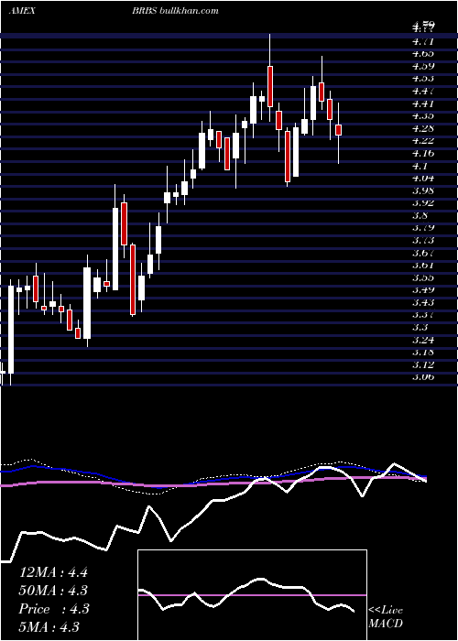Click the 3.18 price level label
The width and height of the screenshot is (458, 641).
click(x=423, y=352)
